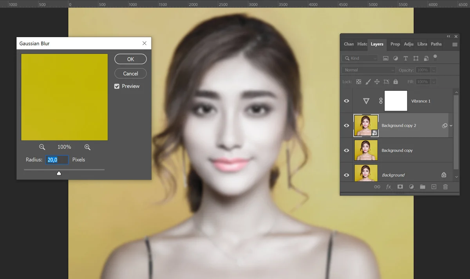
Task: Click smart filter indicator on Background copy 2
Action: point(445,126)
